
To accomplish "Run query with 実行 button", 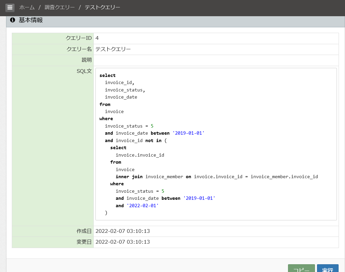I will (327, 269).
